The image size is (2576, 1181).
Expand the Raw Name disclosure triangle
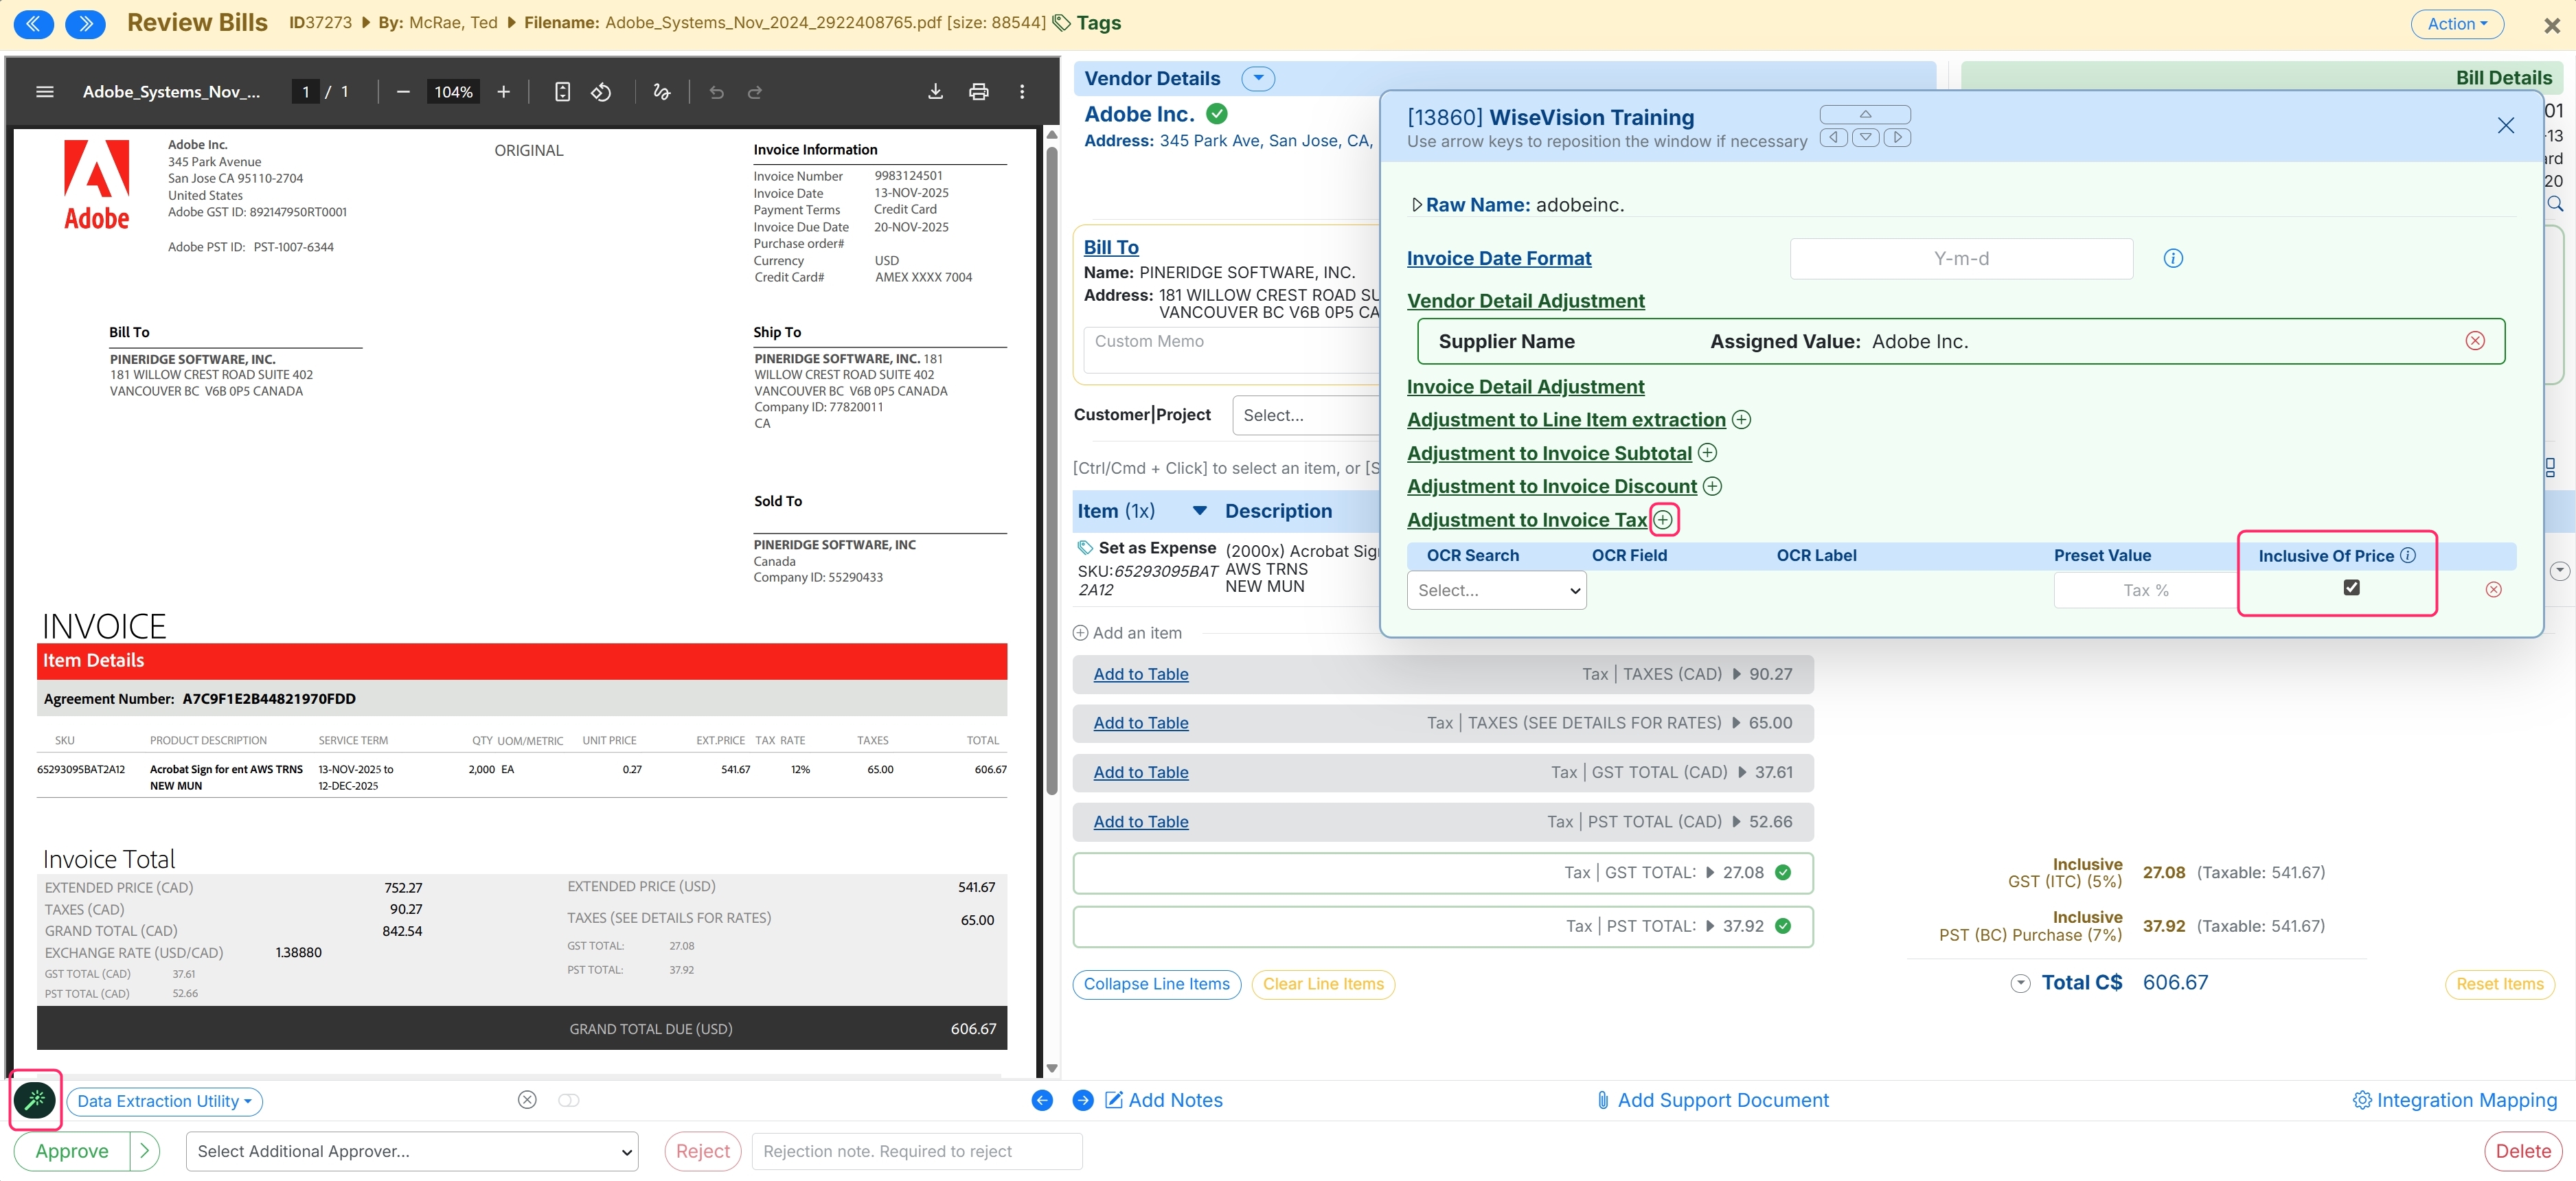coord(1416,205)
